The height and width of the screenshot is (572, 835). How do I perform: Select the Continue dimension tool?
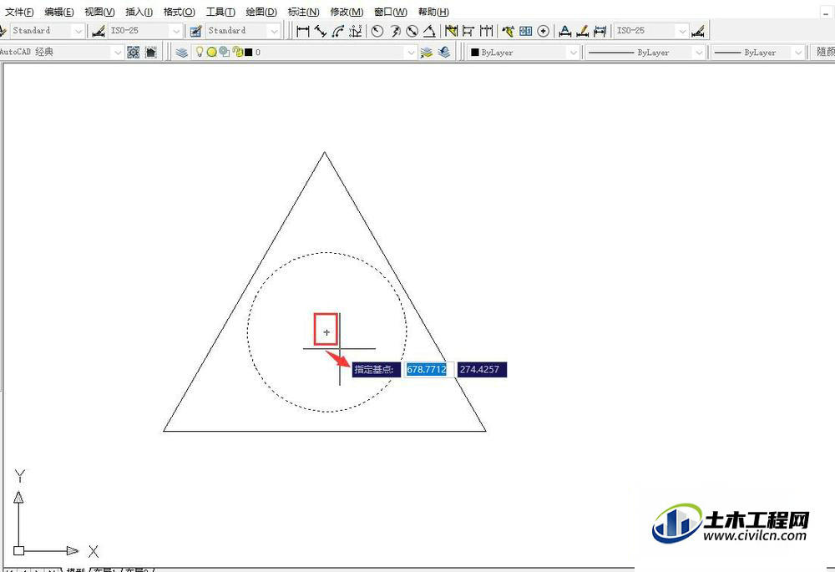(x=486, y=31)
